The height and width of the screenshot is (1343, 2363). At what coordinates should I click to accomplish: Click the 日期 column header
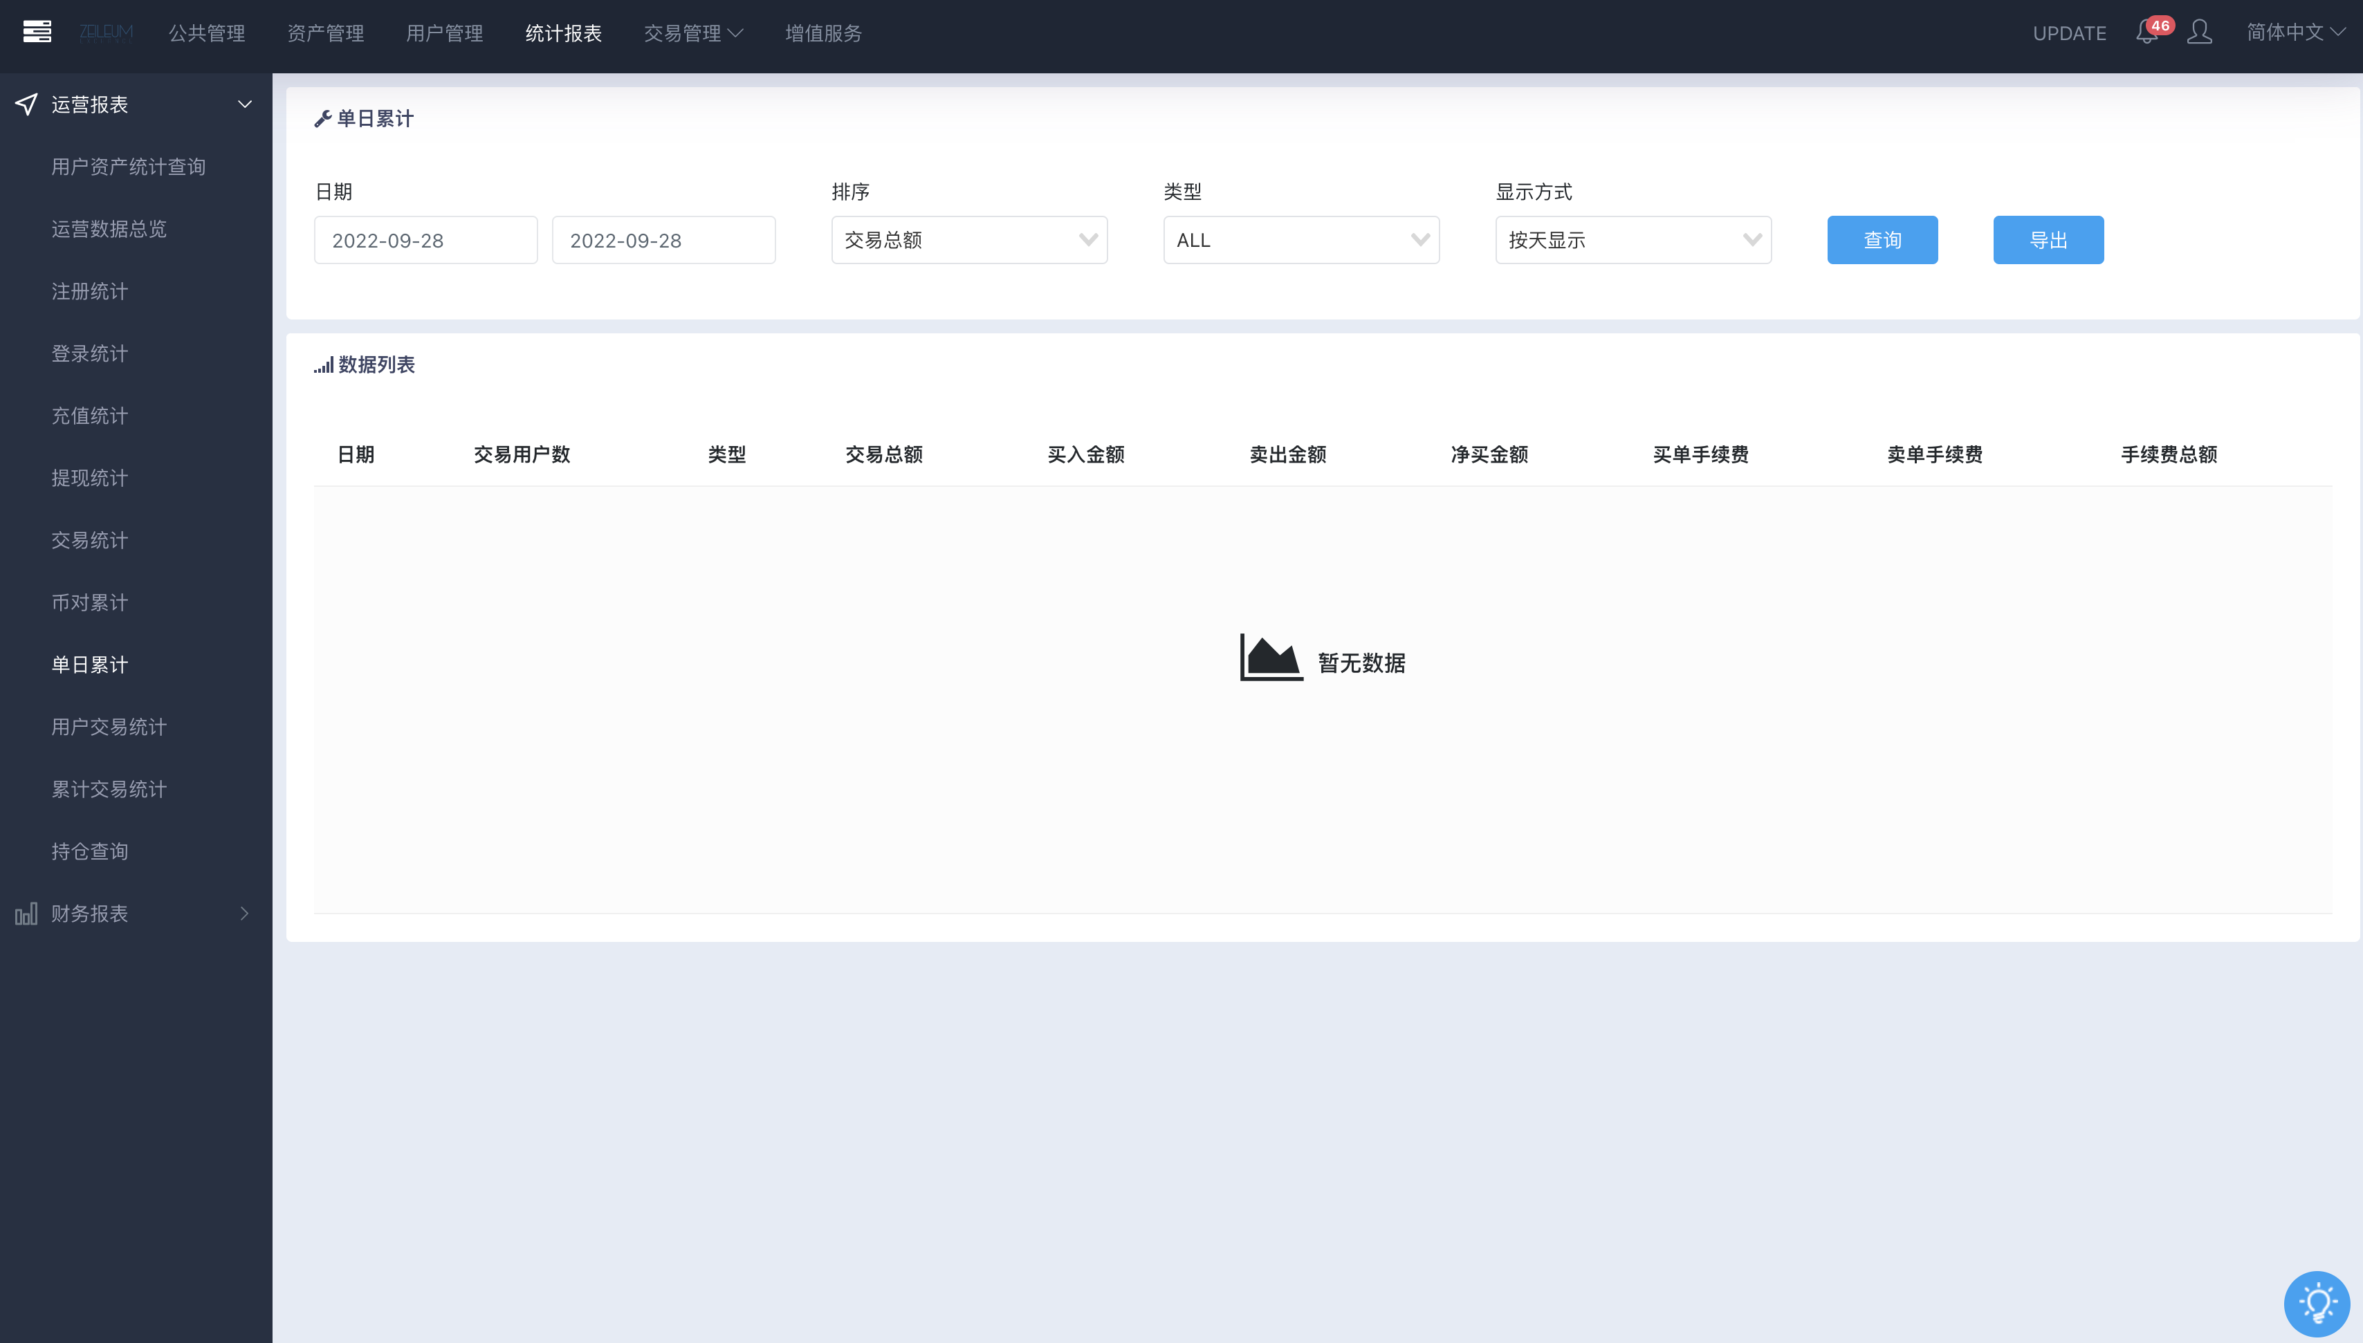pos(356,454)
